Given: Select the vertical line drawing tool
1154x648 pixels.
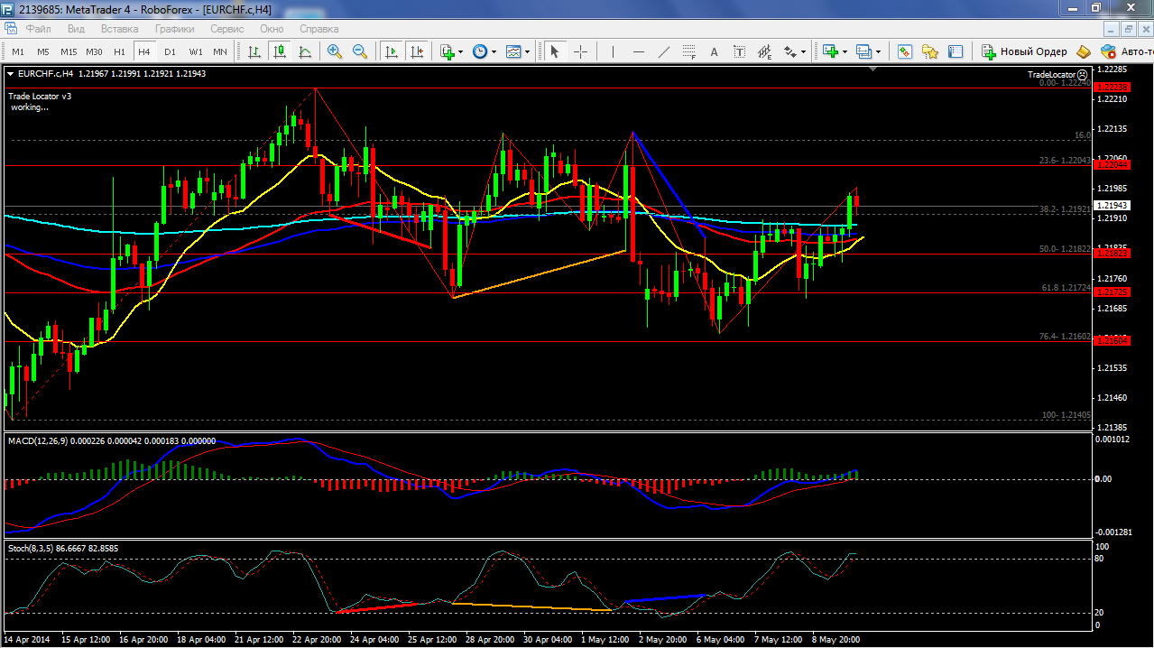Looking at the screenshot, I should pyautogui.click(x=613, y=51).
